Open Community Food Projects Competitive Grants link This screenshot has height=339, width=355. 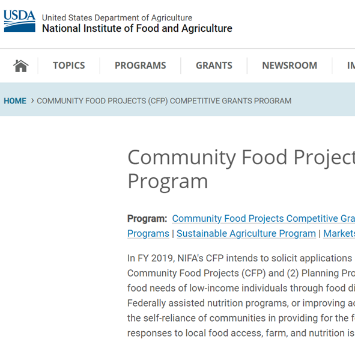click(263, 219)
